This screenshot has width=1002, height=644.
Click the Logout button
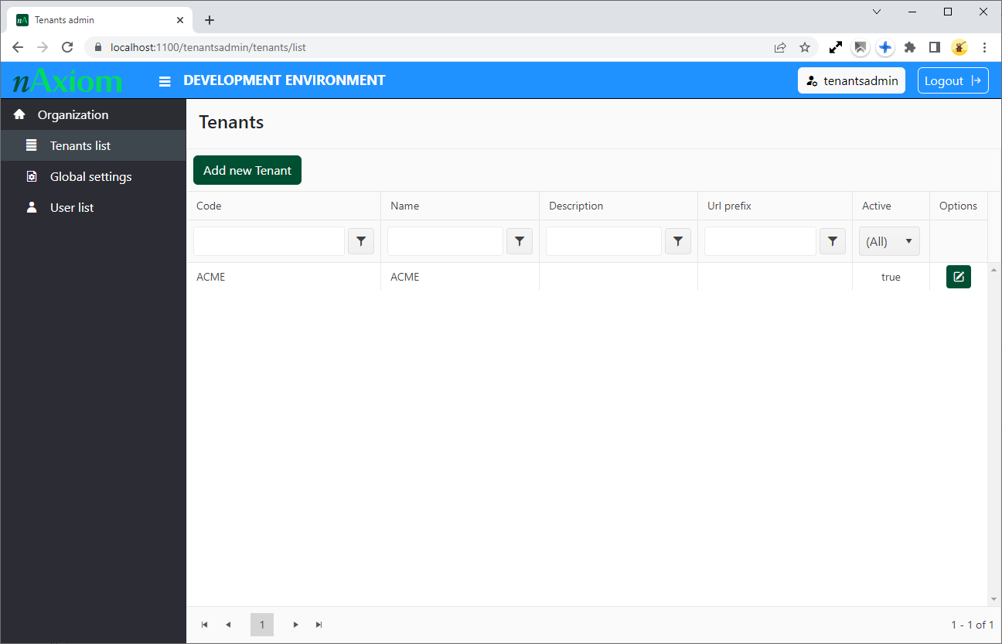tap(953, 80)
